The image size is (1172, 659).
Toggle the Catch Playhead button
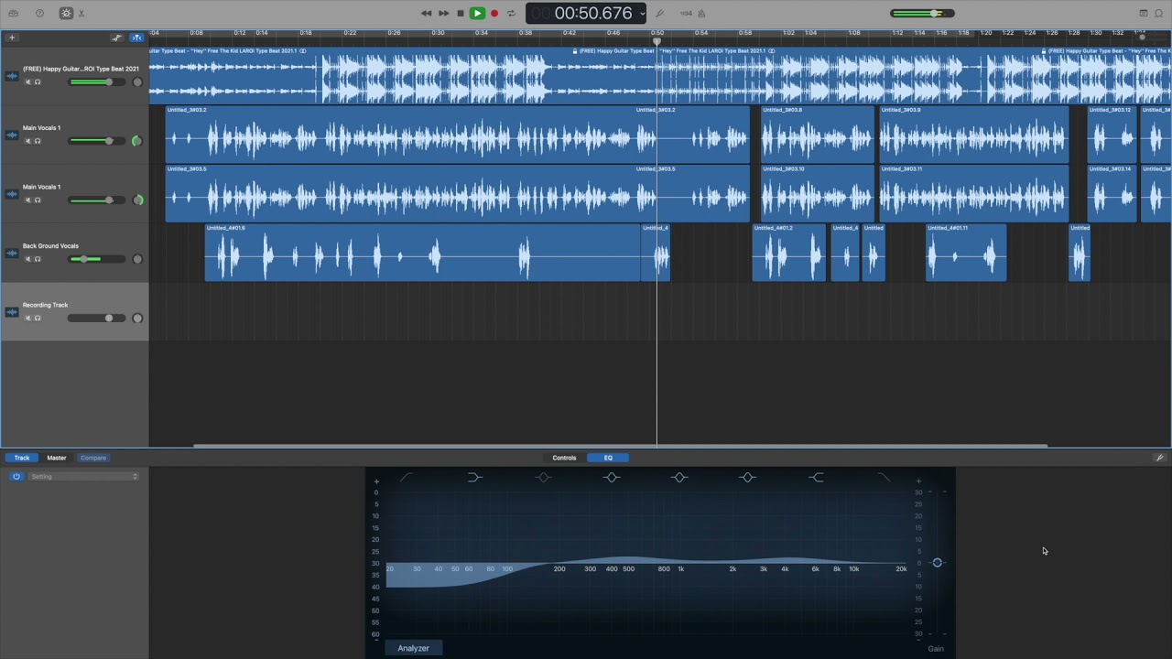(x=136, y=38)
